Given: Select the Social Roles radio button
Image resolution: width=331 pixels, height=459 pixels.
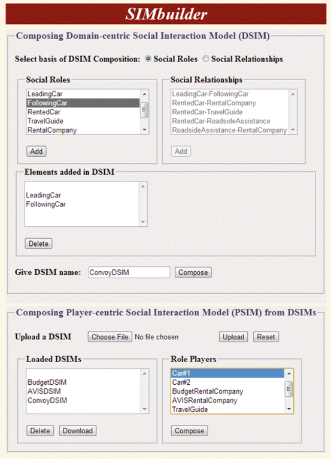Looking at the screenshot, I should coord(148,59).
